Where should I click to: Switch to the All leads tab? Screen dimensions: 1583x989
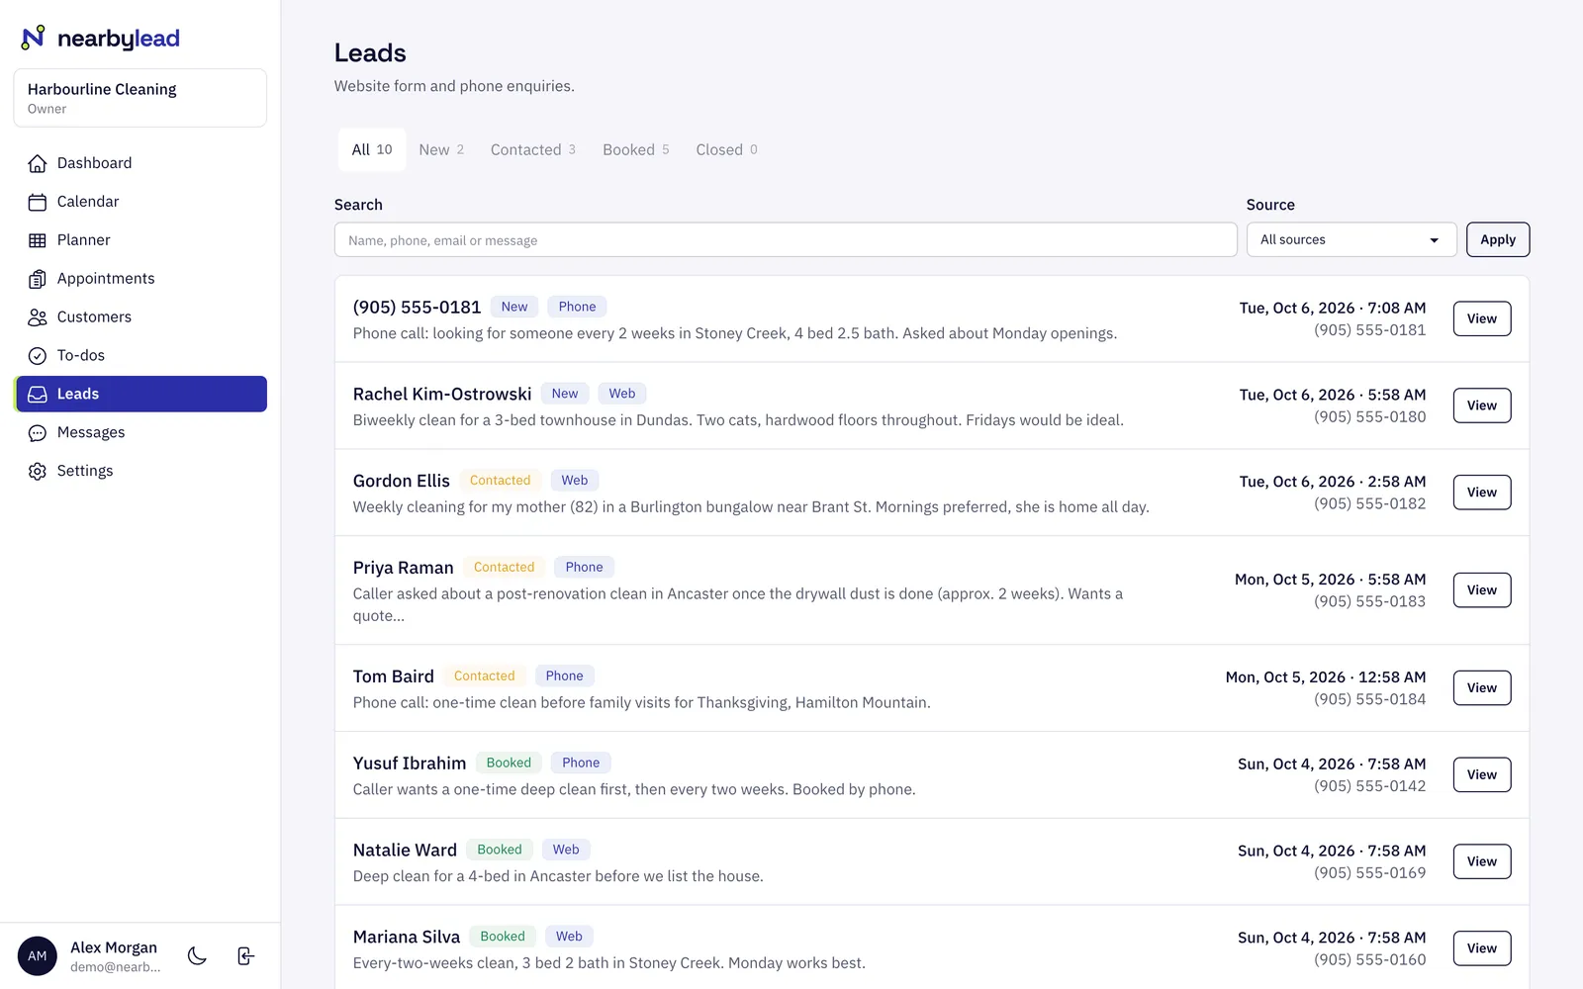click(x=372, y=149)
